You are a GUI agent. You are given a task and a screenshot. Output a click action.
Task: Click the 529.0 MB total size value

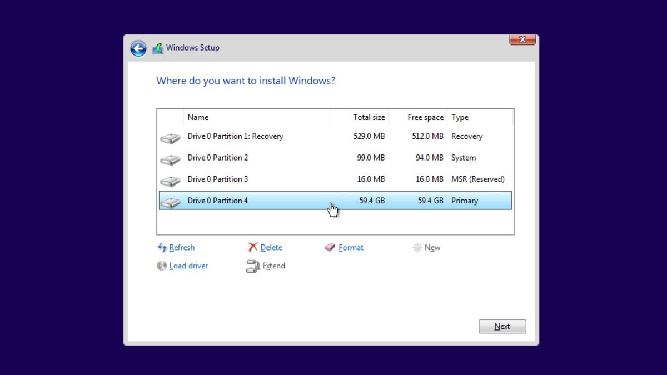[369, 137]
